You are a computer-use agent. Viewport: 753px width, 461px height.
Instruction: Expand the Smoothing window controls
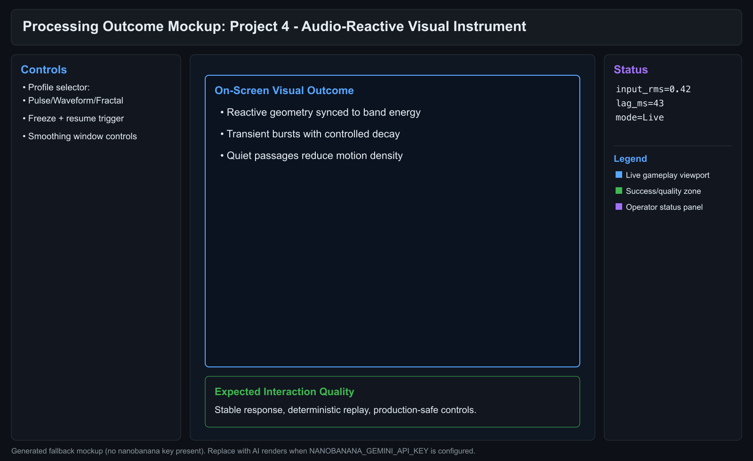[82, 136]
